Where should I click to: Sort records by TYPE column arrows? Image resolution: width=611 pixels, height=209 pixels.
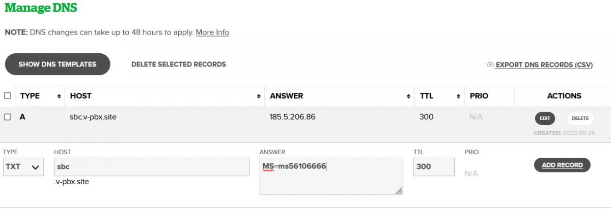coord(59,96)
